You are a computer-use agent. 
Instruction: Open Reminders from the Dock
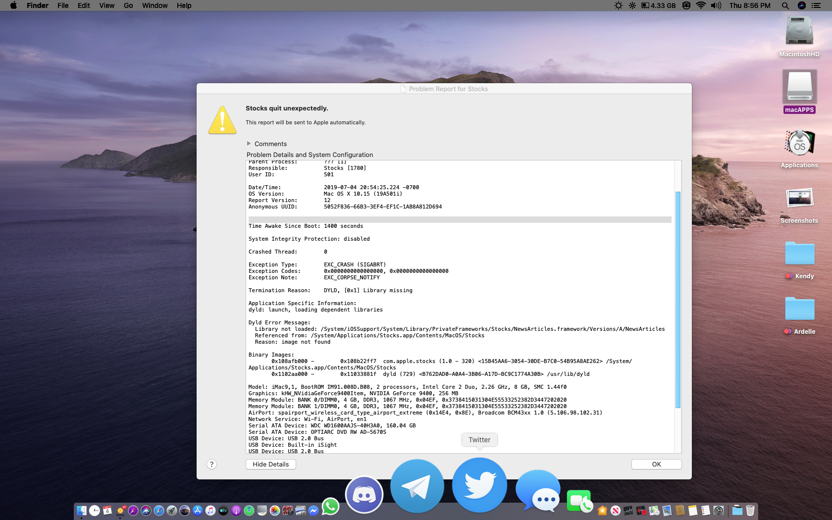point(706,511)
